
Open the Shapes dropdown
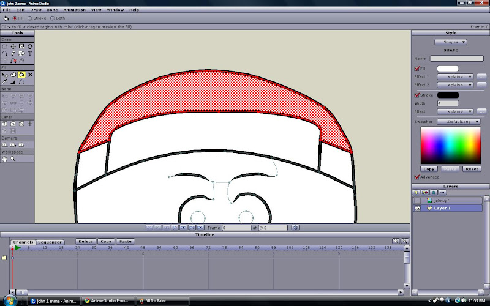pyautogui.click(x=451, y=42)
